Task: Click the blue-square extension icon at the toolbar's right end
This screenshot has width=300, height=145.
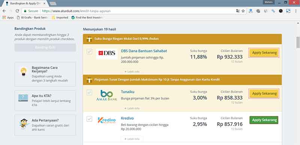Action: click(x=288, y=11)
